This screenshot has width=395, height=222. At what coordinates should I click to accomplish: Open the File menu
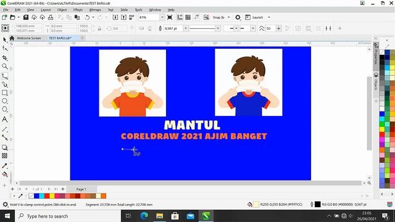tap(6, 10)
